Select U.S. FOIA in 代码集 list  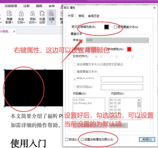point(79,100)
